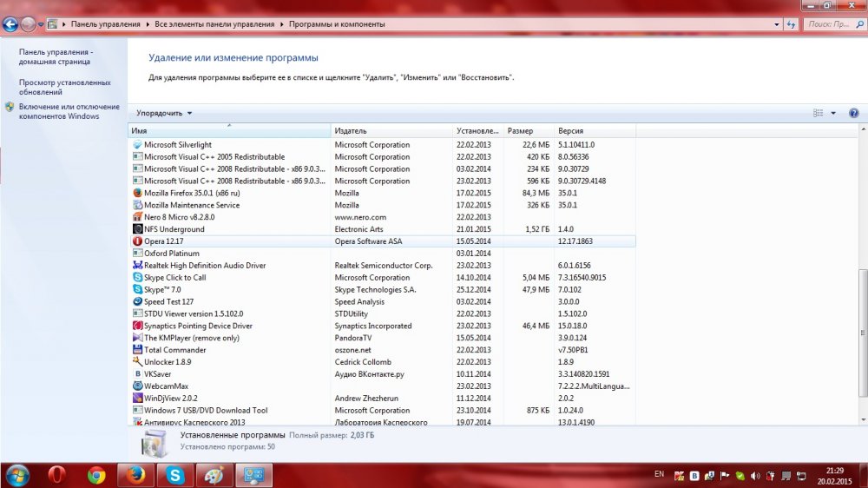Open the Paint app in taskbar
The height and width of the screenshot is (488, 868).
pos(214,475)
